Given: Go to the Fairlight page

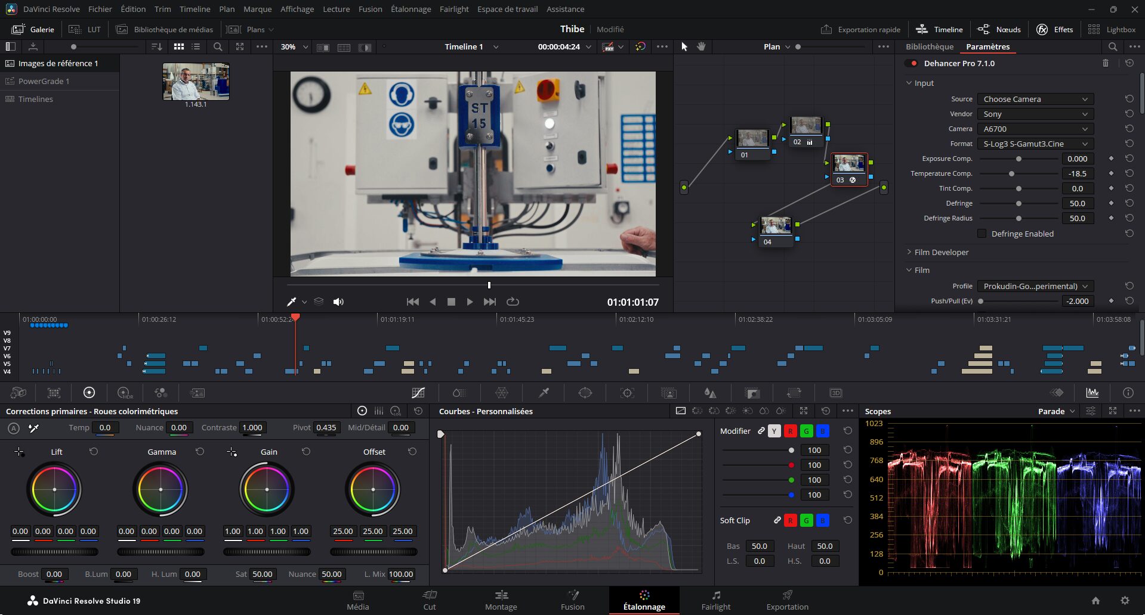Looking at the screenshot, I should [715, 600].
